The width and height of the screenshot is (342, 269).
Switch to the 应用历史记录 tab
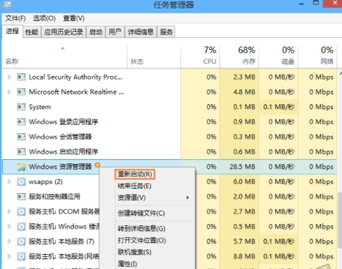pos(63,32)
